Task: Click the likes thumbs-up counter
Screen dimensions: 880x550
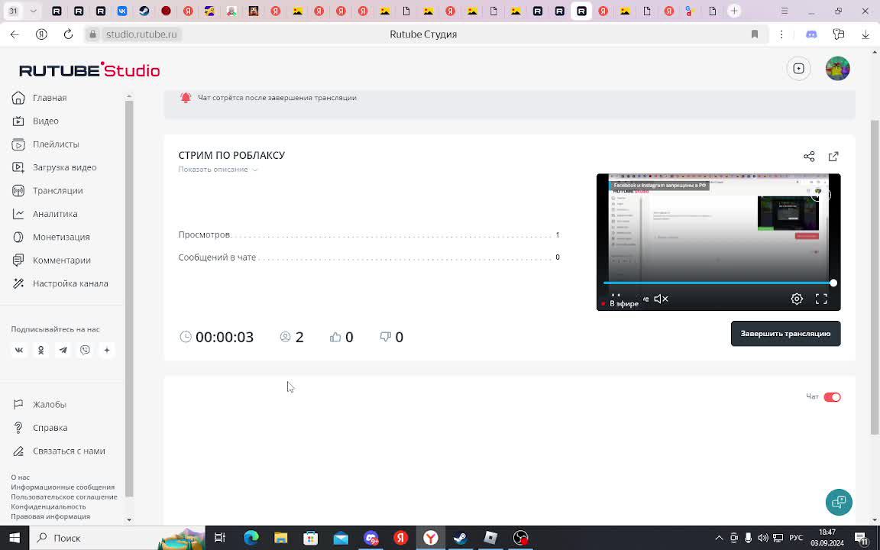Action: click(x=341, y=337)
